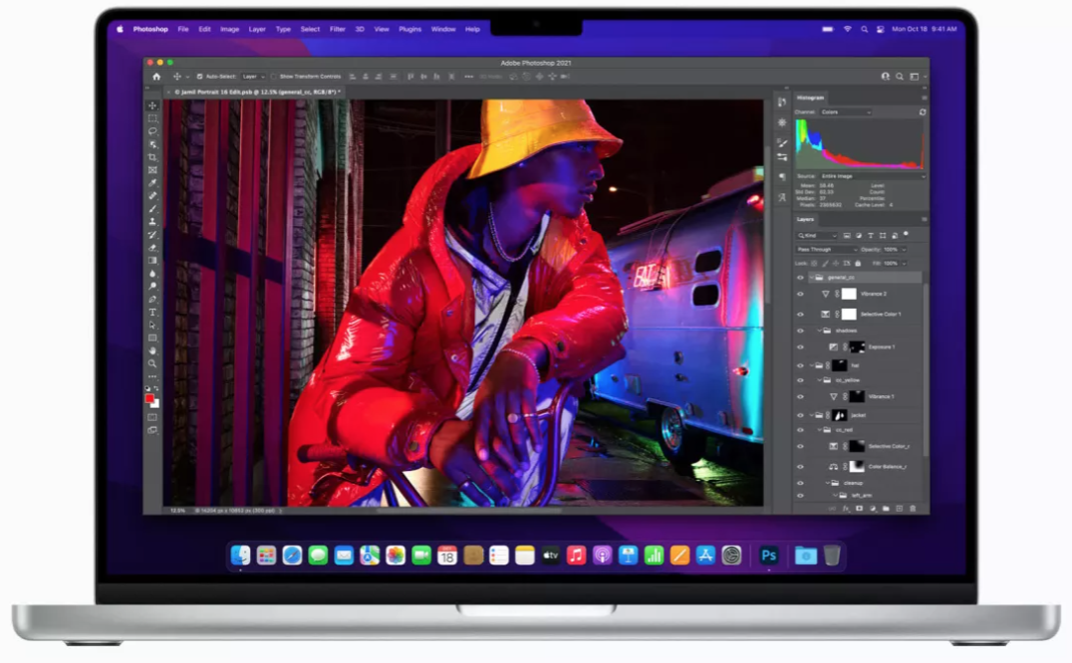Open the Filter menu
Screen dimensions: 1072x663
pyautogui.click(x=338, y=29)
